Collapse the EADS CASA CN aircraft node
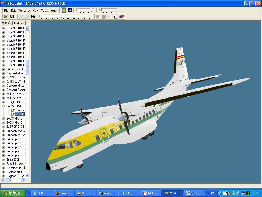The height and width of the screenshot is (197, 262). click(x=3, y=106)
